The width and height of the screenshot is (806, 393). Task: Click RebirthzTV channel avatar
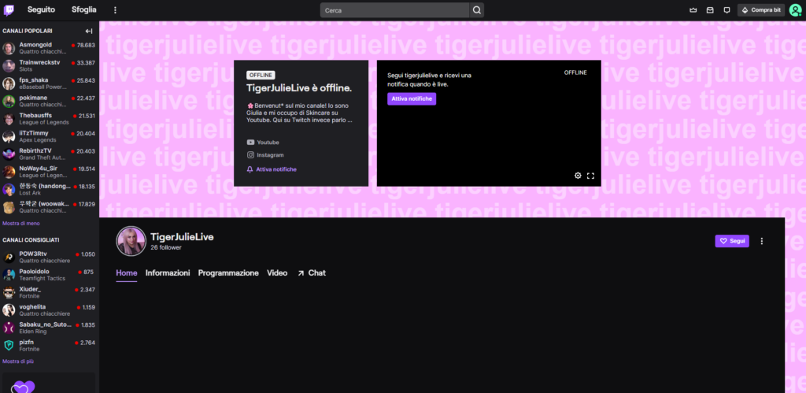point(9,154)
